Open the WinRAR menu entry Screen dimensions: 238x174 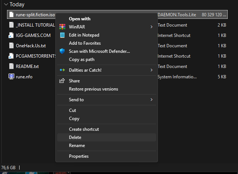point(107,27)
